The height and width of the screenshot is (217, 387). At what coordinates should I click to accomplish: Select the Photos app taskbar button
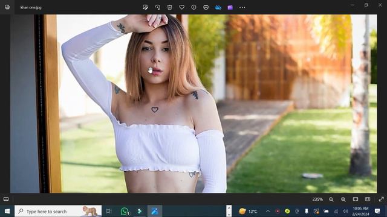point(155,211)
